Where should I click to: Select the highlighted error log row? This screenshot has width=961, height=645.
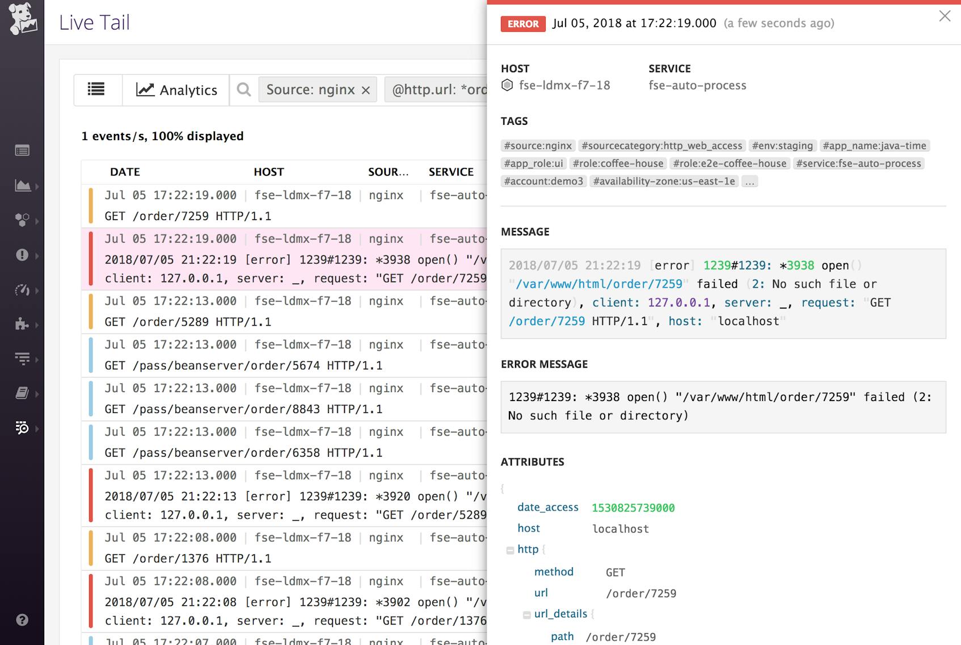point(284,259)
